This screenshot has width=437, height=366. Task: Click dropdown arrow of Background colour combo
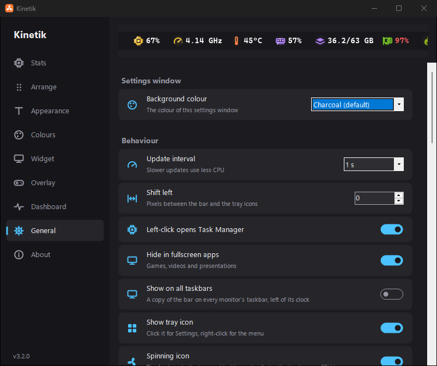(x=399, y=105)
